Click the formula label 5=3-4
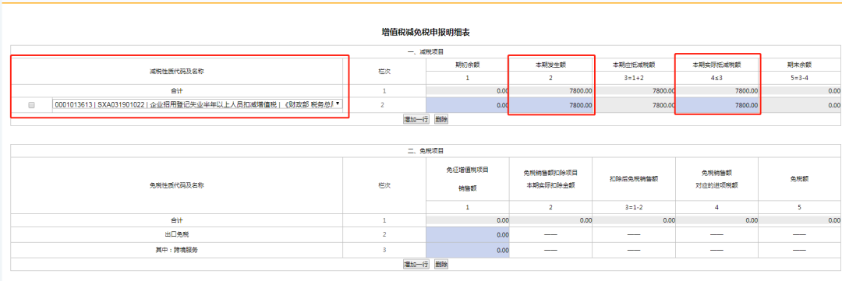Image resolution: width=842 pixels, height=281 pixels. [800, 78]
